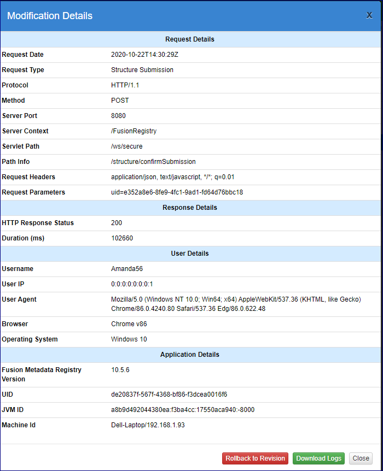Image resolution: width=383 pixels, height=471 pixels.
Task: Click the X icon in dialog header
Action: coord(369,15)
